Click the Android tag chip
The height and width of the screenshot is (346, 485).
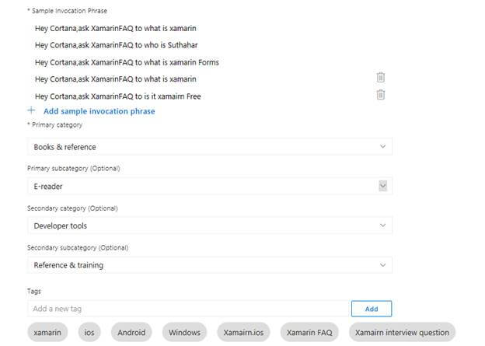coord(131,333)
